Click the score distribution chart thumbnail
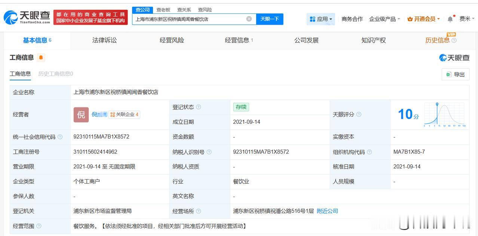This screenshot has height=236, width=478. tap(445, 114)
